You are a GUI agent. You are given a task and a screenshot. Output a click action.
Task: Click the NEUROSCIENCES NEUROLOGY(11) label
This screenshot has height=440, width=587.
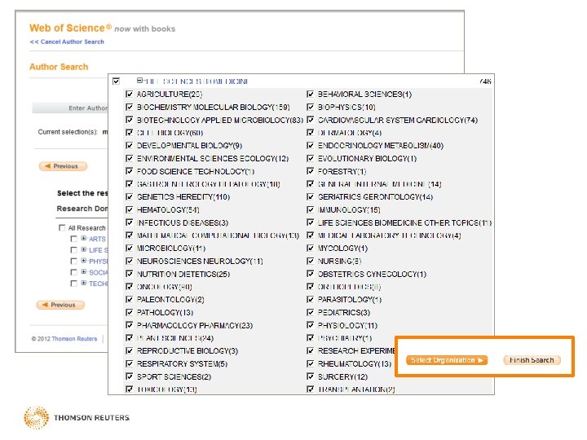(x=200, y=262)
